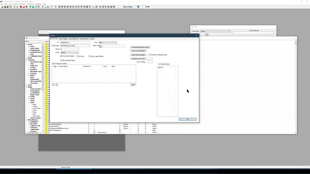Collapse the Actors tree node
310x174 pixels.
[x=27, y=44]
